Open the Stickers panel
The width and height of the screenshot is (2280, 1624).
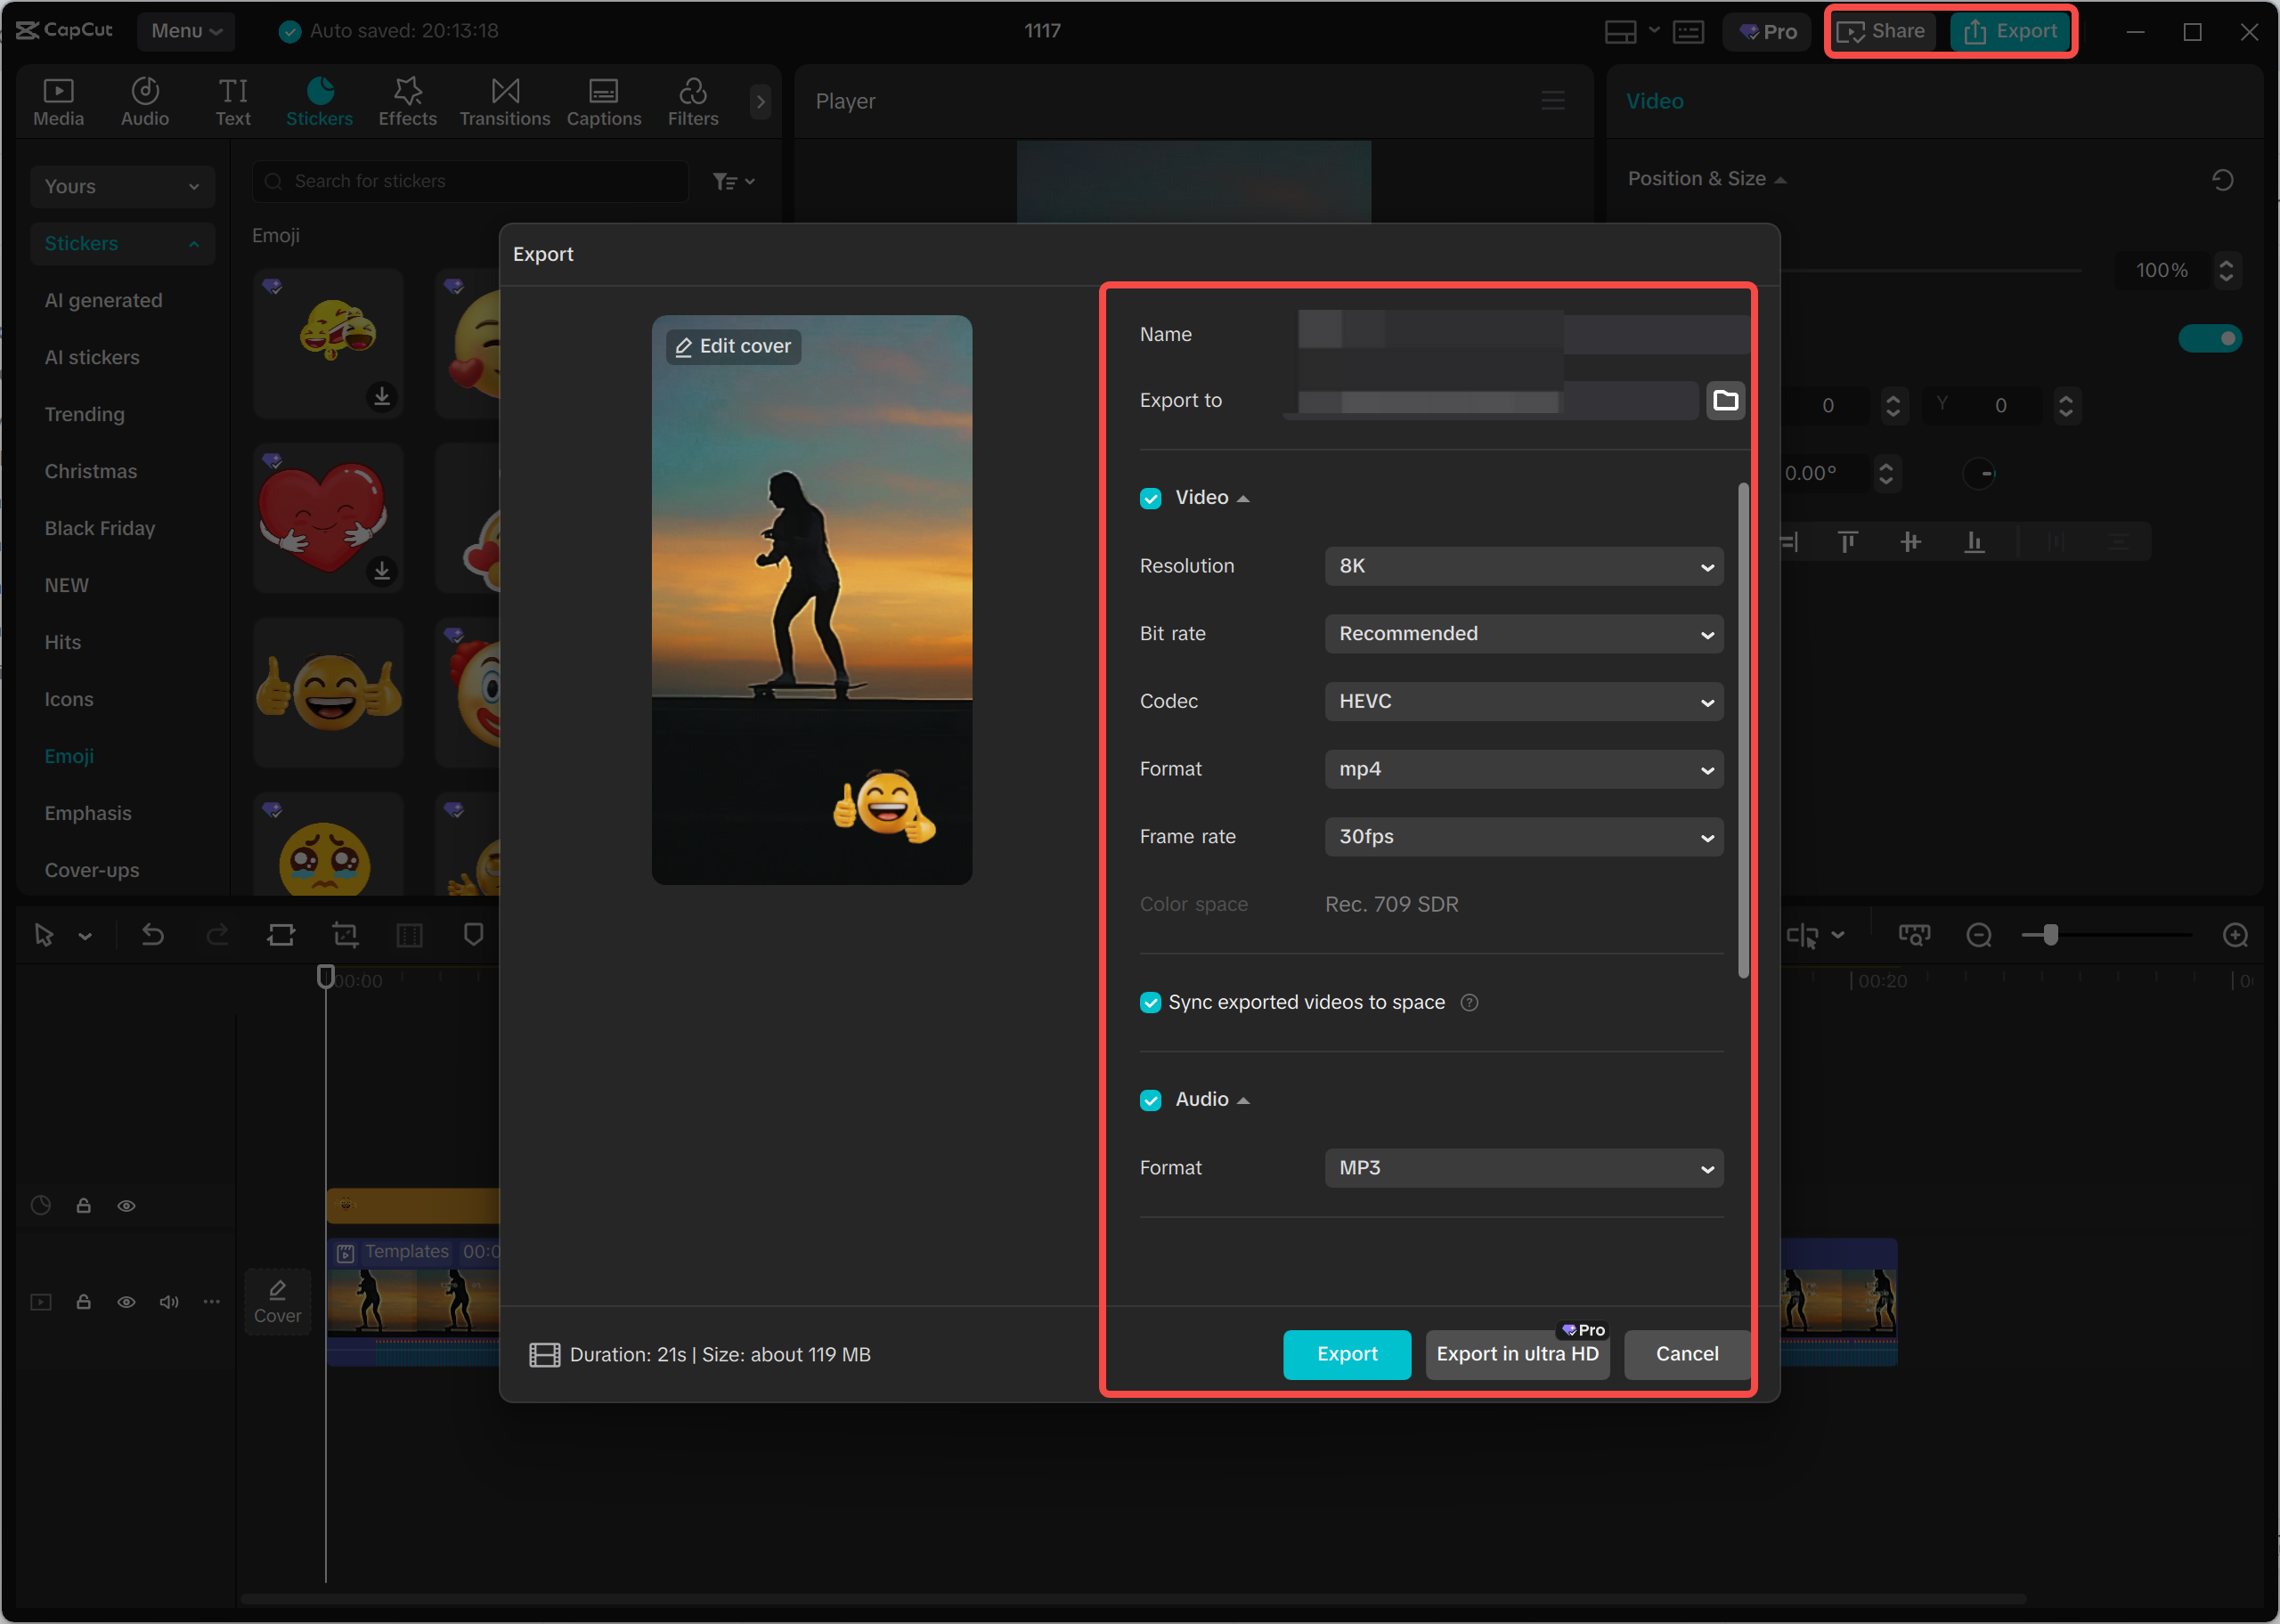pos(320,100)
